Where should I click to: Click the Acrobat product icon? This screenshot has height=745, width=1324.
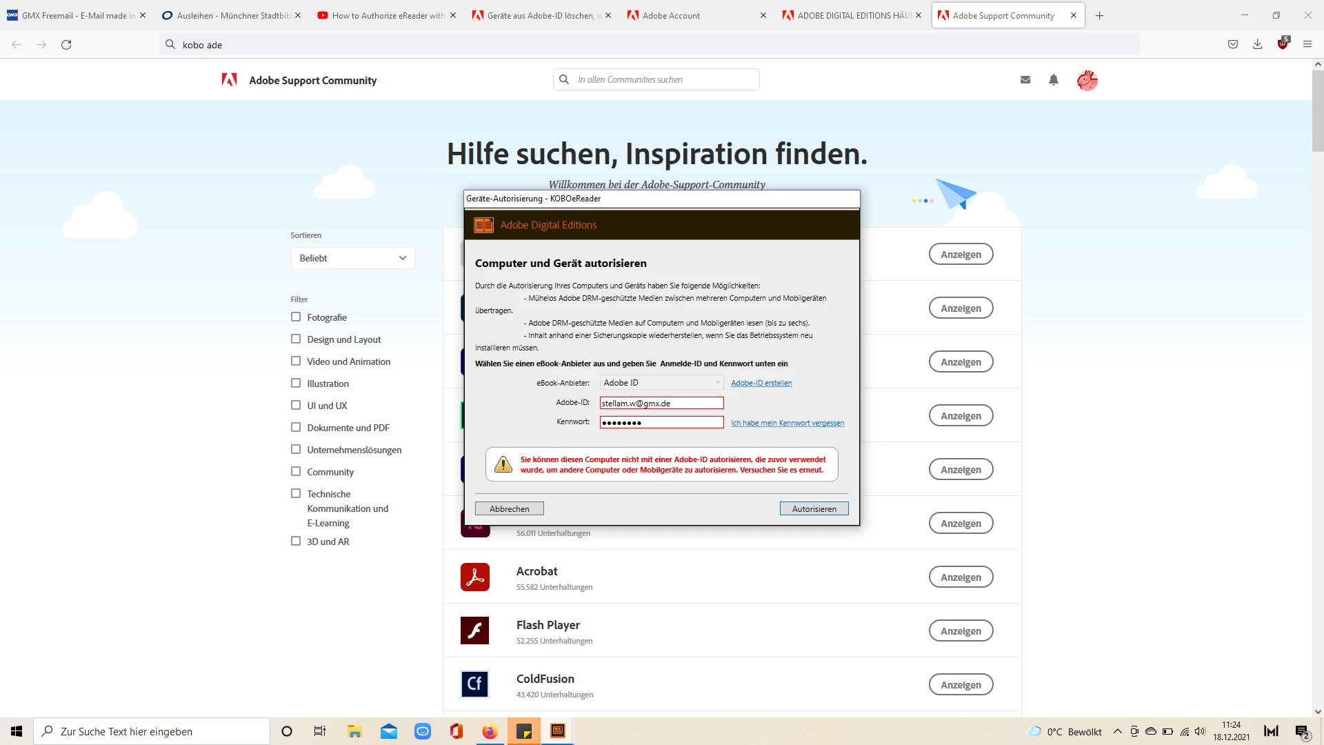coord(475,577)
